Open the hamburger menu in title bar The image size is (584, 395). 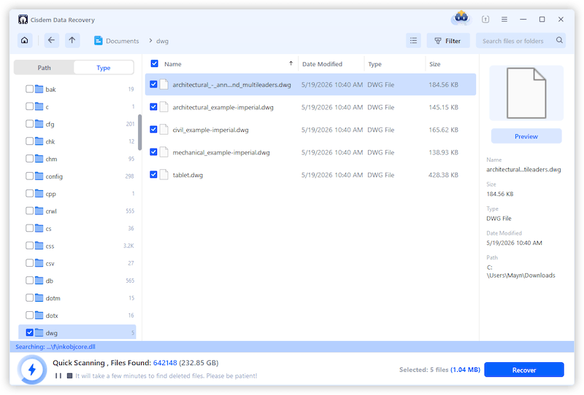pyautogui.click(x=504, y=20)
